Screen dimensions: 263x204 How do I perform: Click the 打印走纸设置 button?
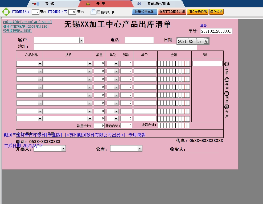(198, 12)
